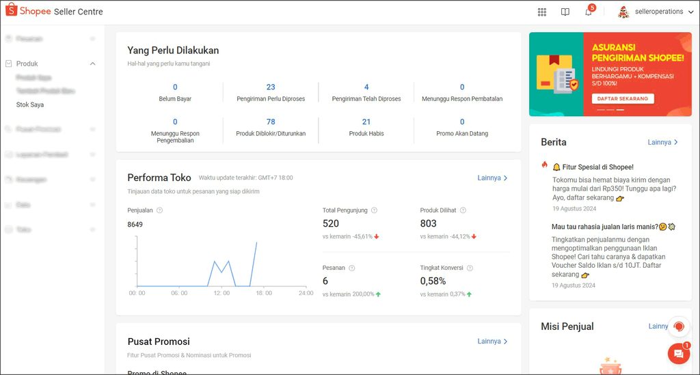Viewport: 700px width, 375px height.
Task: Click the sales line chart
Action: [221, 263]
